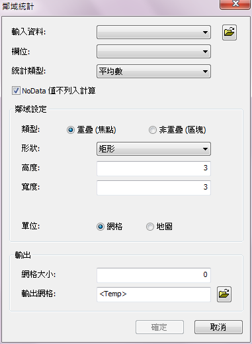Screen dimensions: 252x344
Task: Click 輸出網格 field containing <Temp>
Action: pyautogui.click(x=153, y=294)
